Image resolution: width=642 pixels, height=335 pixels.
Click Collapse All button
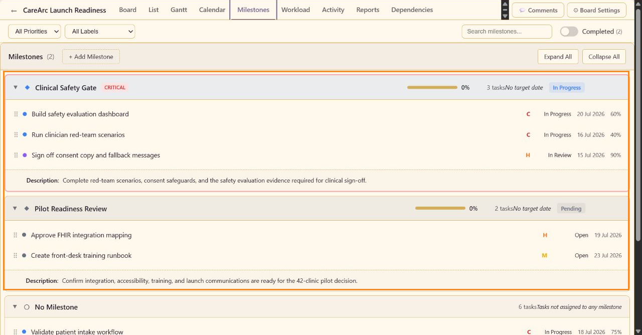click(x=604, y=57)
